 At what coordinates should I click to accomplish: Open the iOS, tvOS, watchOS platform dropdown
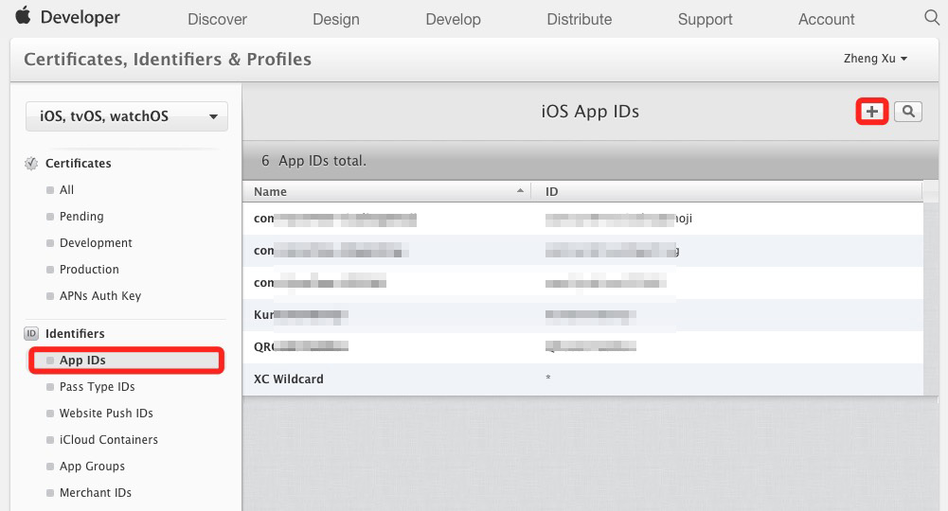pyautogui.click(x=127, y=116)
